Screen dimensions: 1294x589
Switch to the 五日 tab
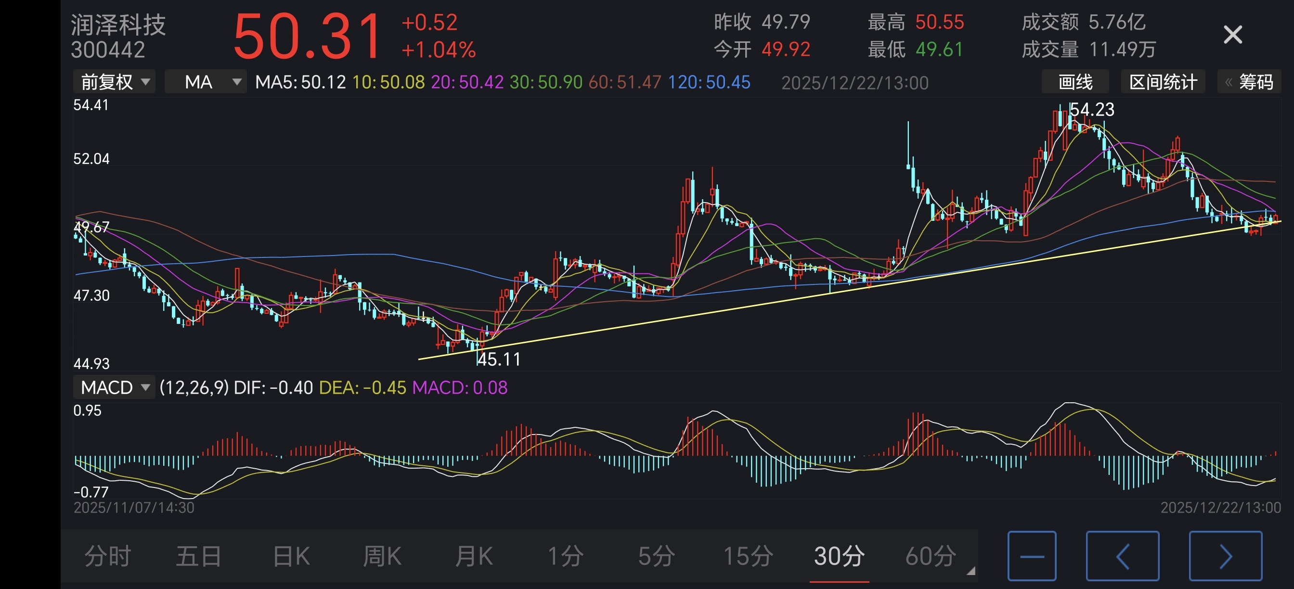coord(199,556)
